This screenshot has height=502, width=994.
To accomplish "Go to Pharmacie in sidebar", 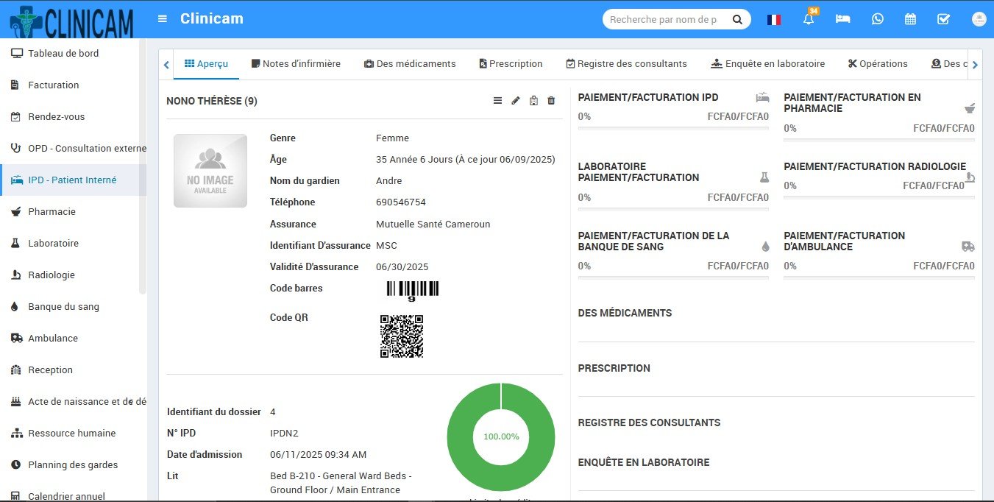I will (x=52, y=212).
